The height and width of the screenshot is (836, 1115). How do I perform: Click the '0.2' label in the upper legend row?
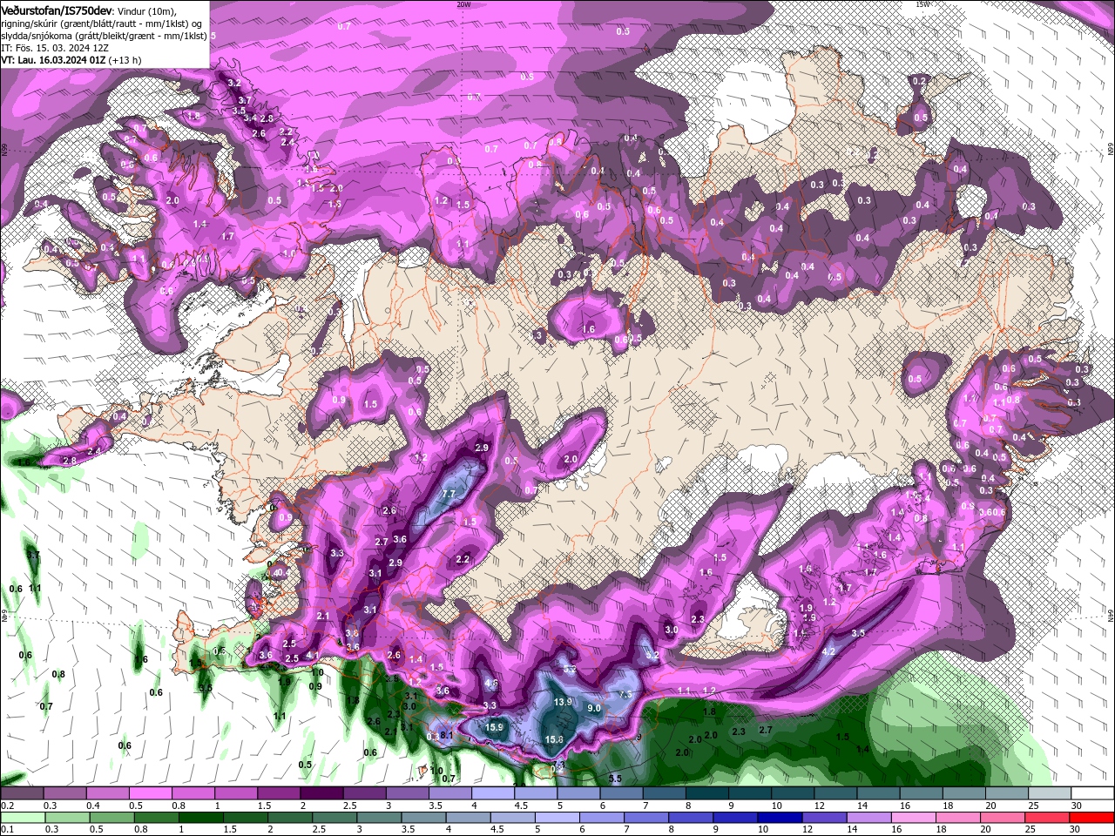[6, 806]
